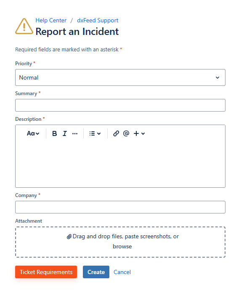The height and width of the screenshot is (293, 244).
Task: Expand the insert menu chevron beside plus
Action: click(x=143, y=133)
